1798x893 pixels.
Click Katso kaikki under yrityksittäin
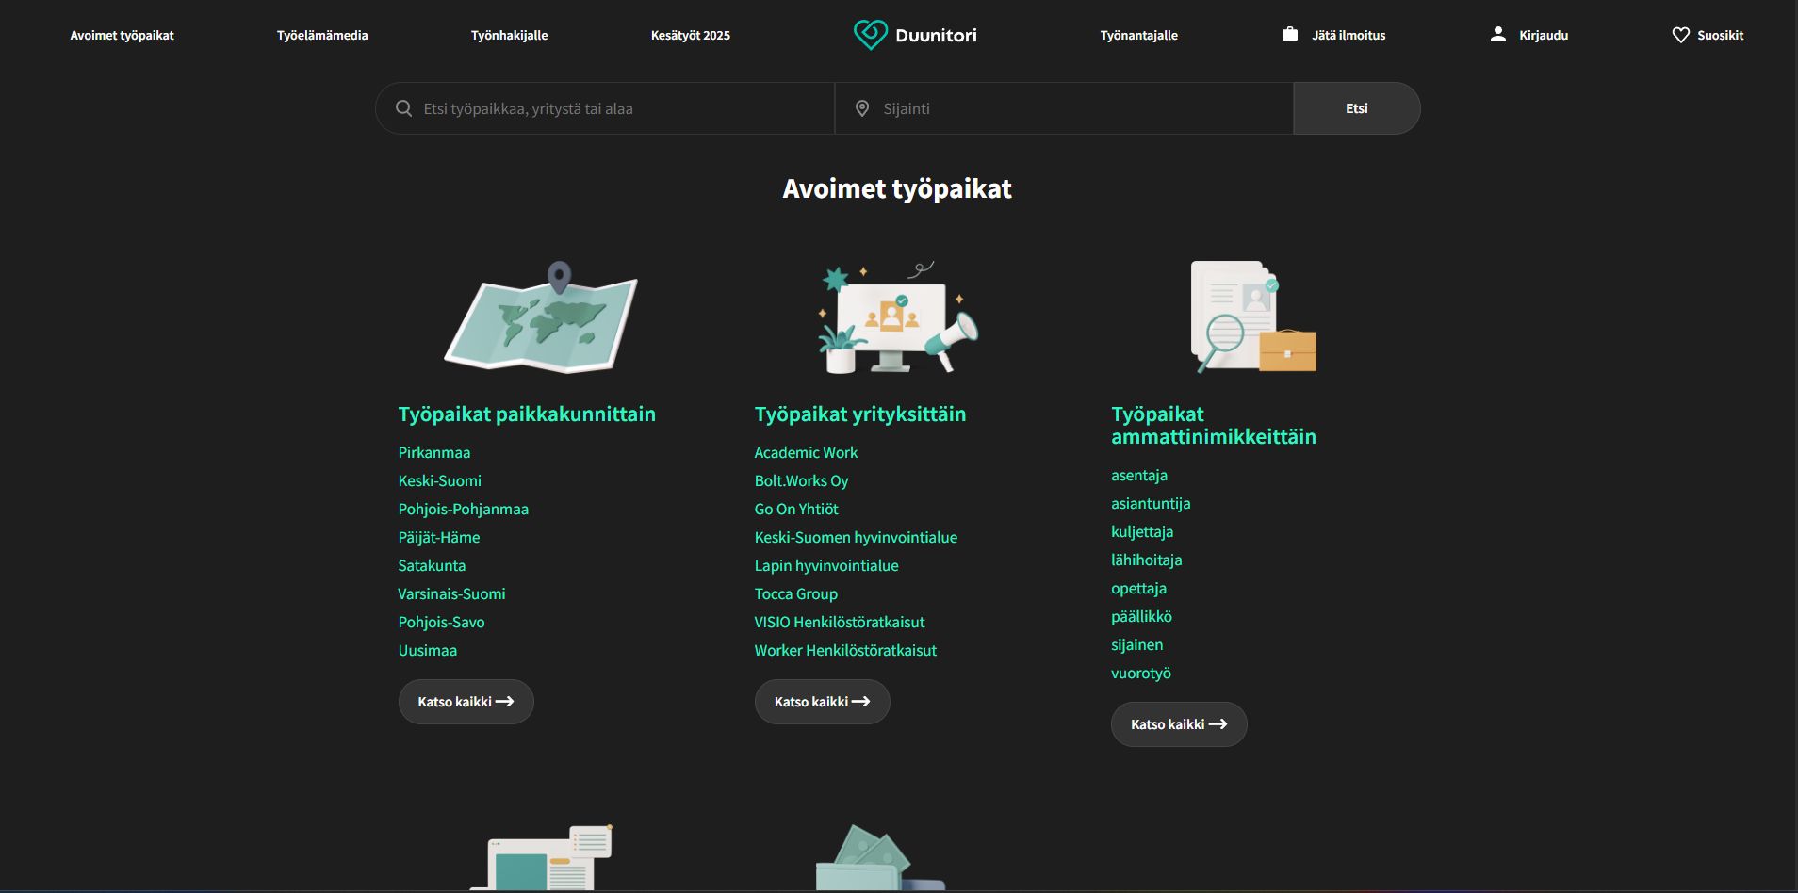(x=822, y=702)
